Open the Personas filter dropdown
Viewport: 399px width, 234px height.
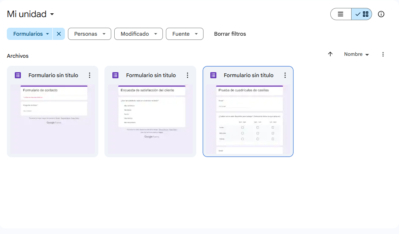89,34
